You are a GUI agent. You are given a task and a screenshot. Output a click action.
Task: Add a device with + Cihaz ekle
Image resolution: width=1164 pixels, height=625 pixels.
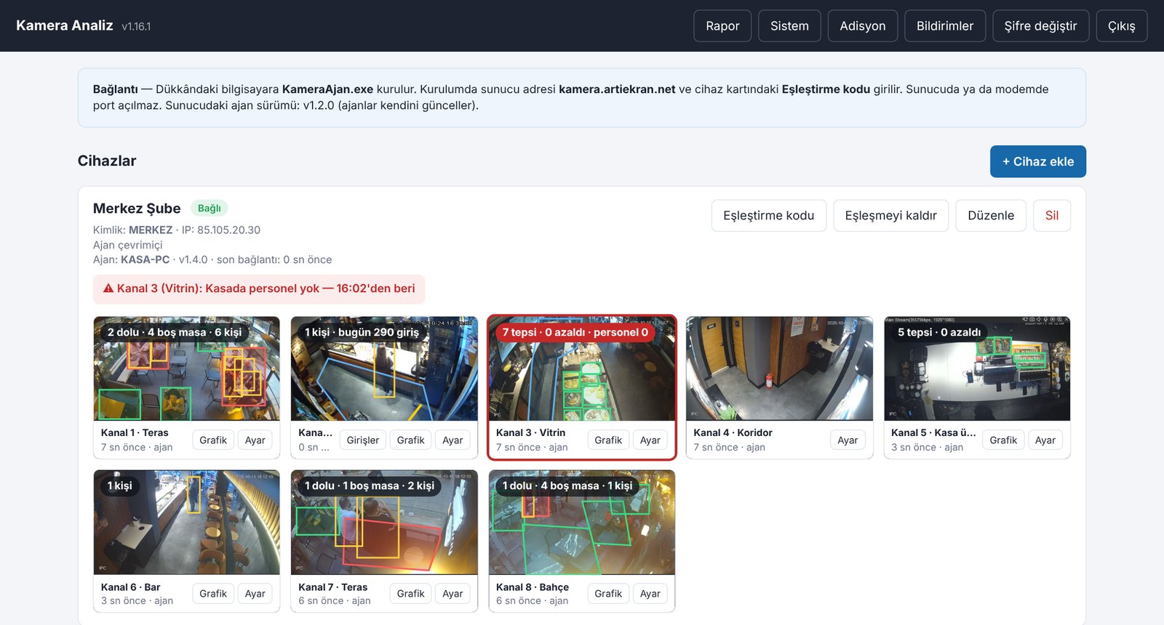tap(1038, 161)
